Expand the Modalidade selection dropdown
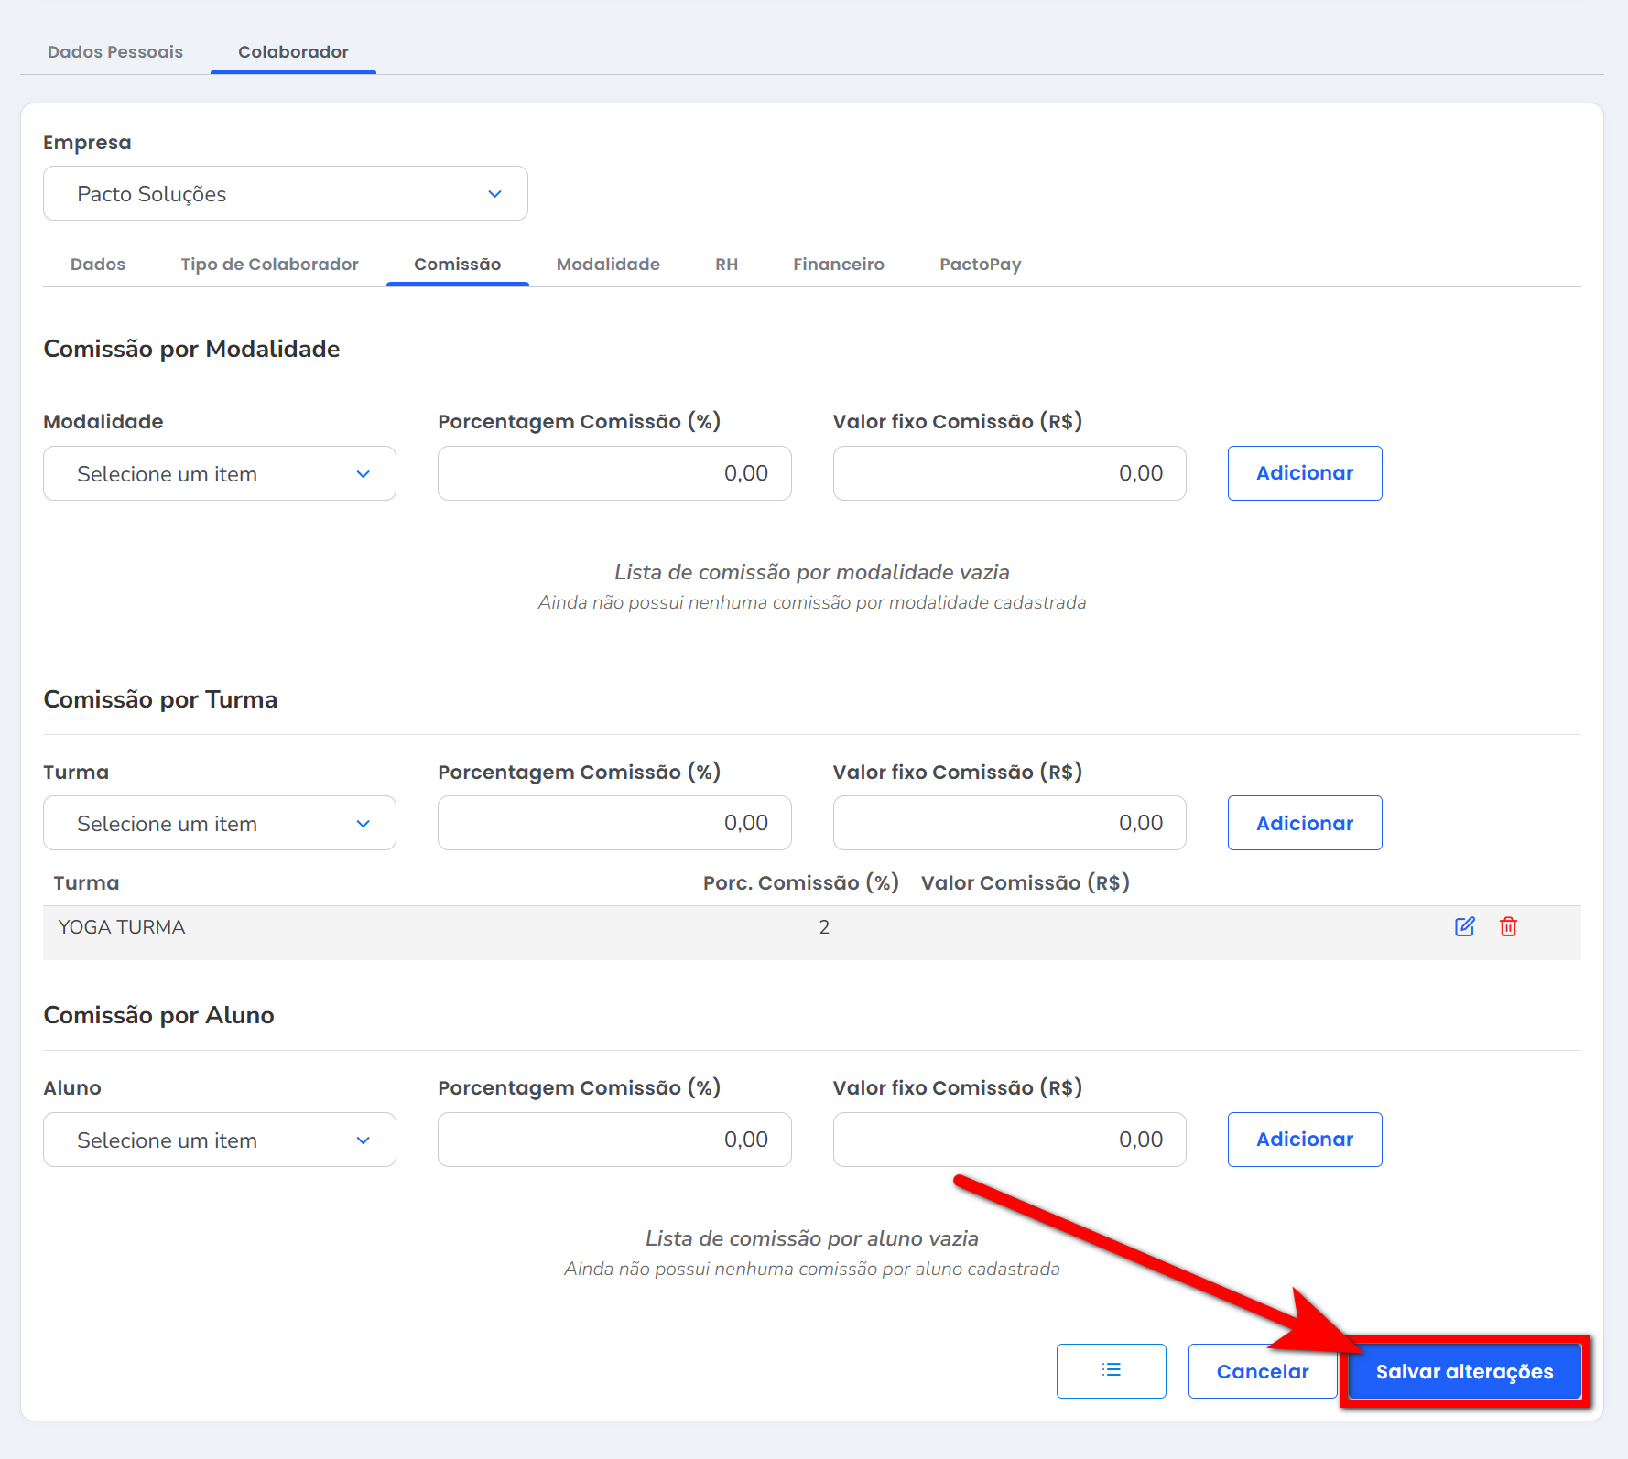 point(220,473)
